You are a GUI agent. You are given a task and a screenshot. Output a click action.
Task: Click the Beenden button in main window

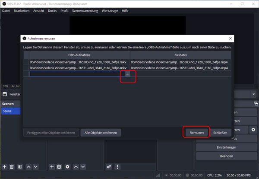coord(227,156)
